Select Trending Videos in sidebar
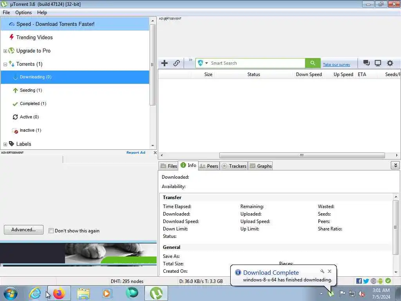 [x=75, y=37]
